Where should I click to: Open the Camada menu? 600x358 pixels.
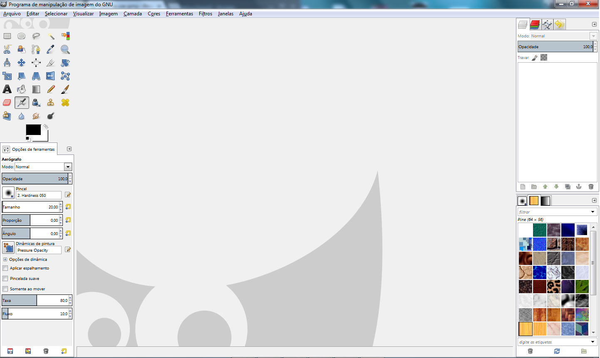click(x=133, y=14)
